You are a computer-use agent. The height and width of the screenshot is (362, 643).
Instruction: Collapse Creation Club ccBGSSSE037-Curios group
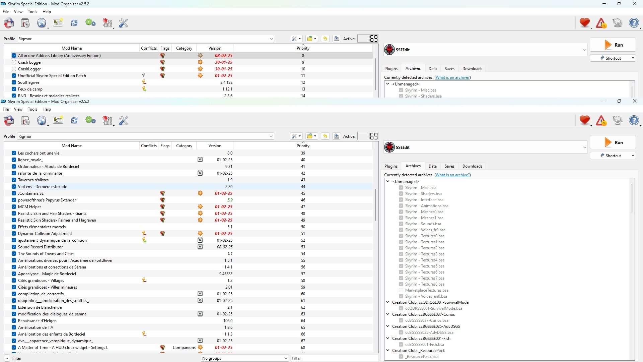click(388, 314)
